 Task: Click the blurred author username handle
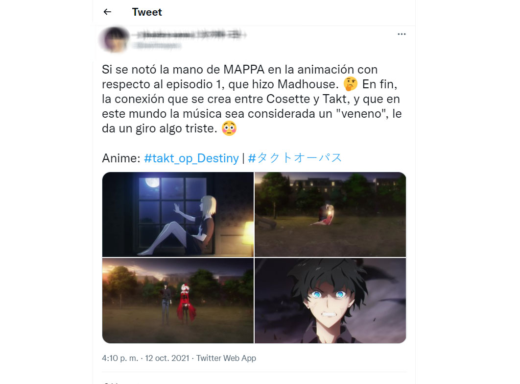[157, 45]
